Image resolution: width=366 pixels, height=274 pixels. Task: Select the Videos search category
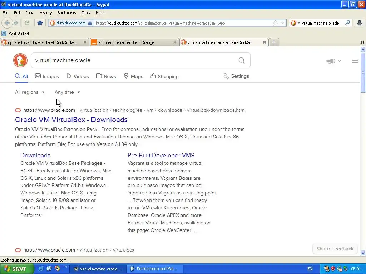[x=78, y=76]
